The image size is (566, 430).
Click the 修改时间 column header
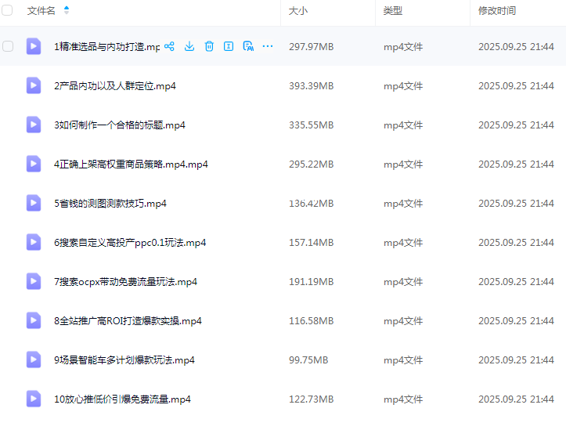coord(497,11)
